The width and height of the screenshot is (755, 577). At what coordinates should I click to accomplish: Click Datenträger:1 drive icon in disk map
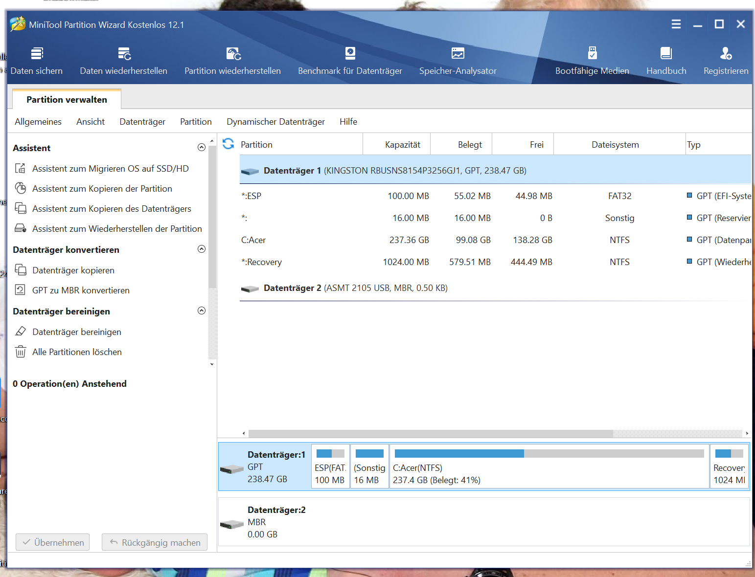[x=232, y=469]
